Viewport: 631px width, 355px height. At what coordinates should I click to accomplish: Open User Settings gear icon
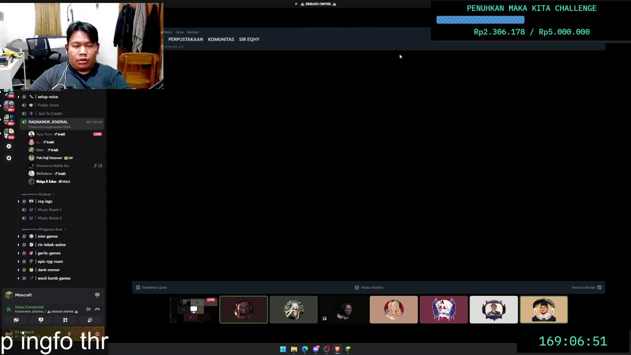[97, 334]
